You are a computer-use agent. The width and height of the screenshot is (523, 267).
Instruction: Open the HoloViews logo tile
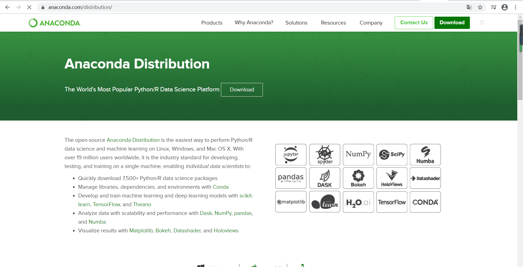(392, 178)
